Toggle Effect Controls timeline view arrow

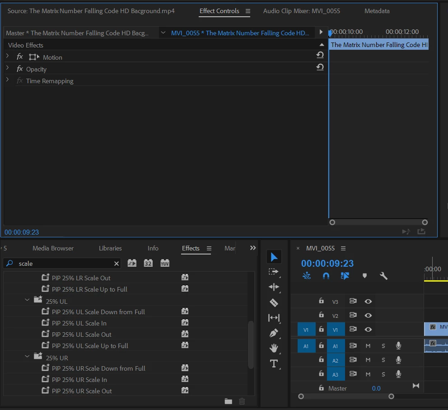point(321,32)
